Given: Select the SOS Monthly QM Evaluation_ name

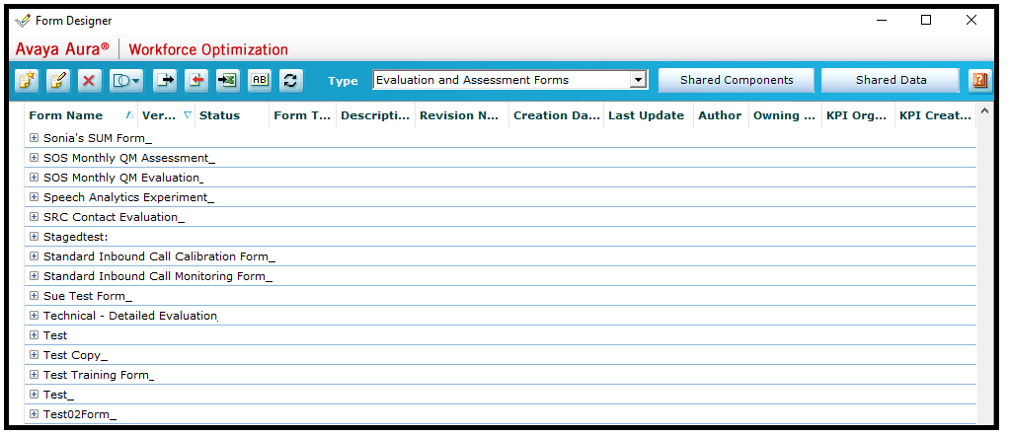Looking at the screenshot, I should [x=123, y=179].
